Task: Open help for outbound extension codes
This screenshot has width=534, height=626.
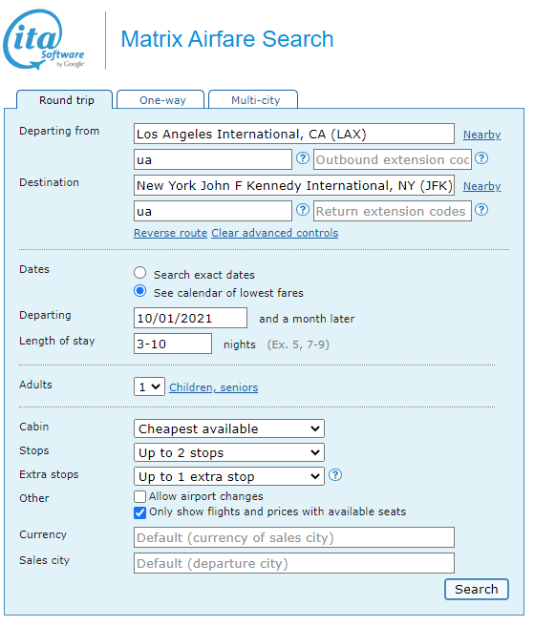Action: (x=481, y=158)
